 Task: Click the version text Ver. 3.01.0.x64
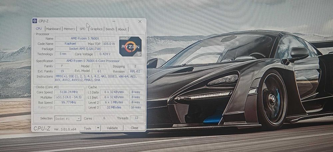65,129
